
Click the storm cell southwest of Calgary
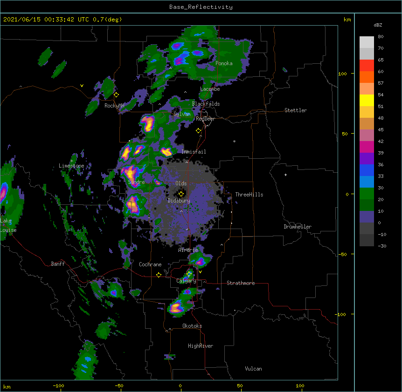pyautogui.click(x=176, y=307)
